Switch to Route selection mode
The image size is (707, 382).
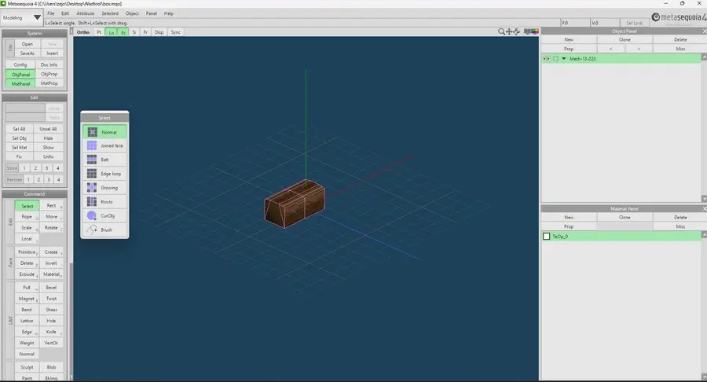point(104,202)
